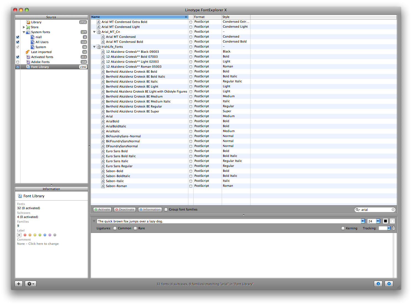Select the Berthold Akzidenz Grotesk BE Super row
Image resolution: width=412 pixels, height=305 pixels.
click(x=244, y=111)
